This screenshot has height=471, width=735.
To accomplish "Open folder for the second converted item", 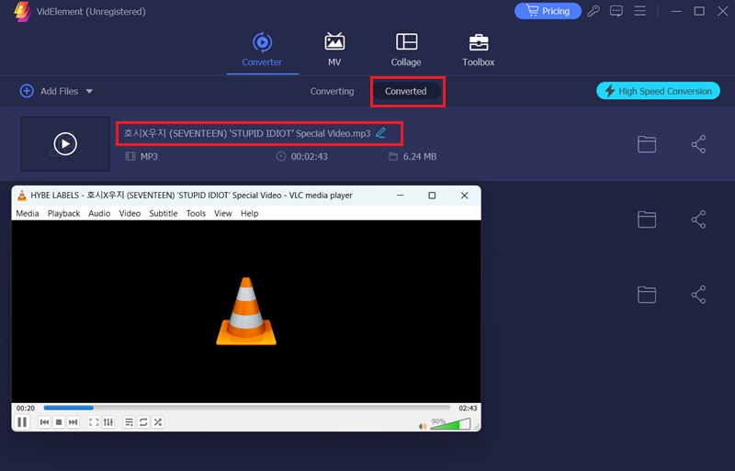I will point(647,219).
